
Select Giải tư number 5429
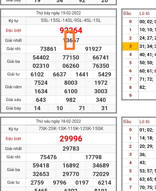point(105,74)
